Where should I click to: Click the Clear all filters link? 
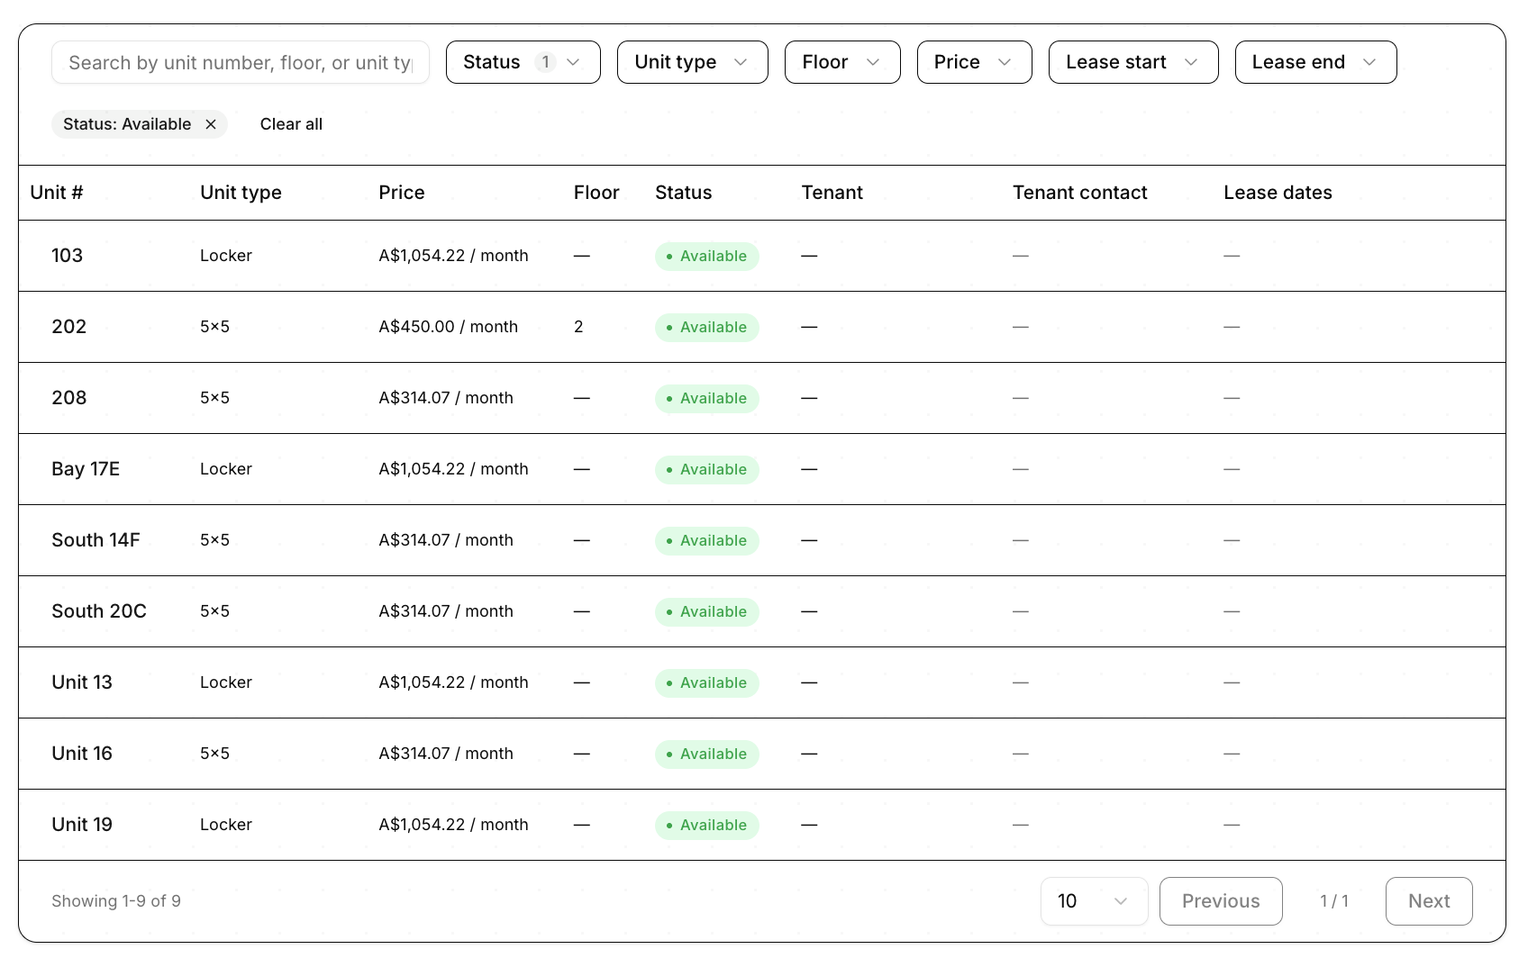pyautogui.click(x=291, y=124)
